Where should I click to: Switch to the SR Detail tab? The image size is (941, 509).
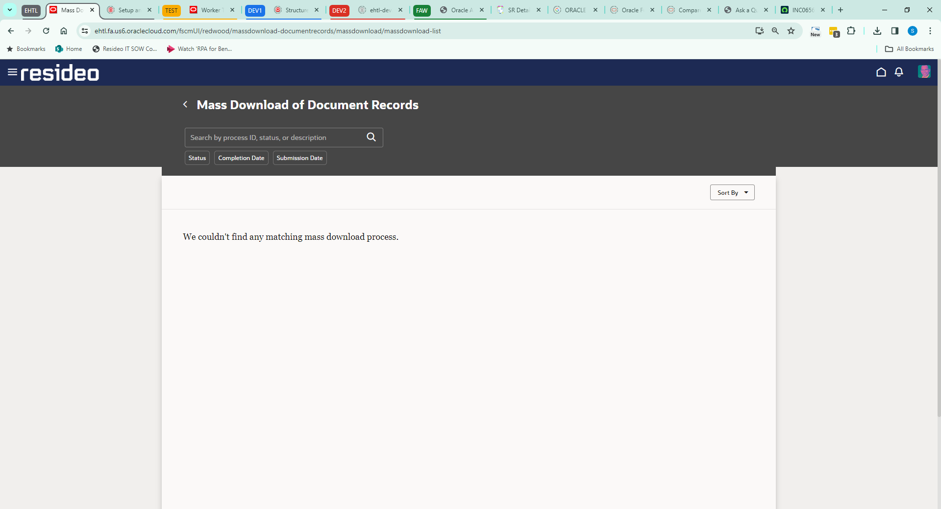(x=517, y=10)
